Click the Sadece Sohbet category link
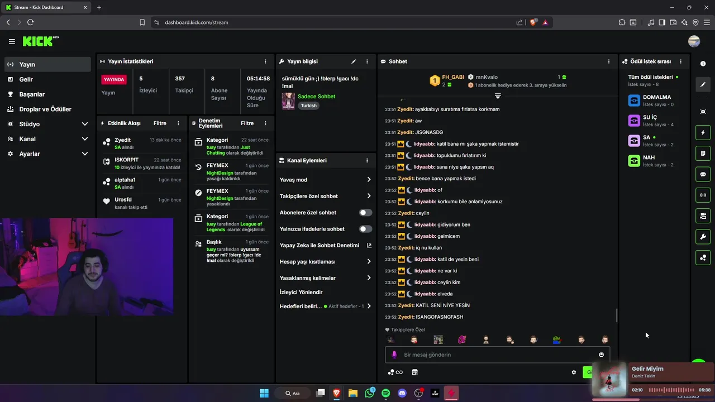The image size is (715, 402). [316, 97]
